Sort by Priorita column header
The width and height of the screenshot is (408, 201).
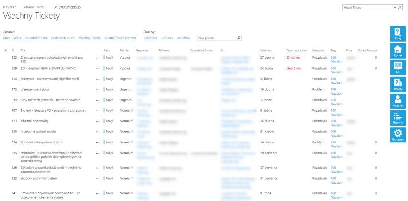click(x=124, y=50)
